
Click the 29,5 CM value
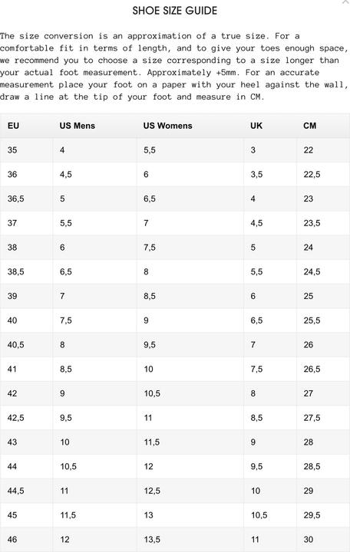pyautogui.click(x=312, y=515)
